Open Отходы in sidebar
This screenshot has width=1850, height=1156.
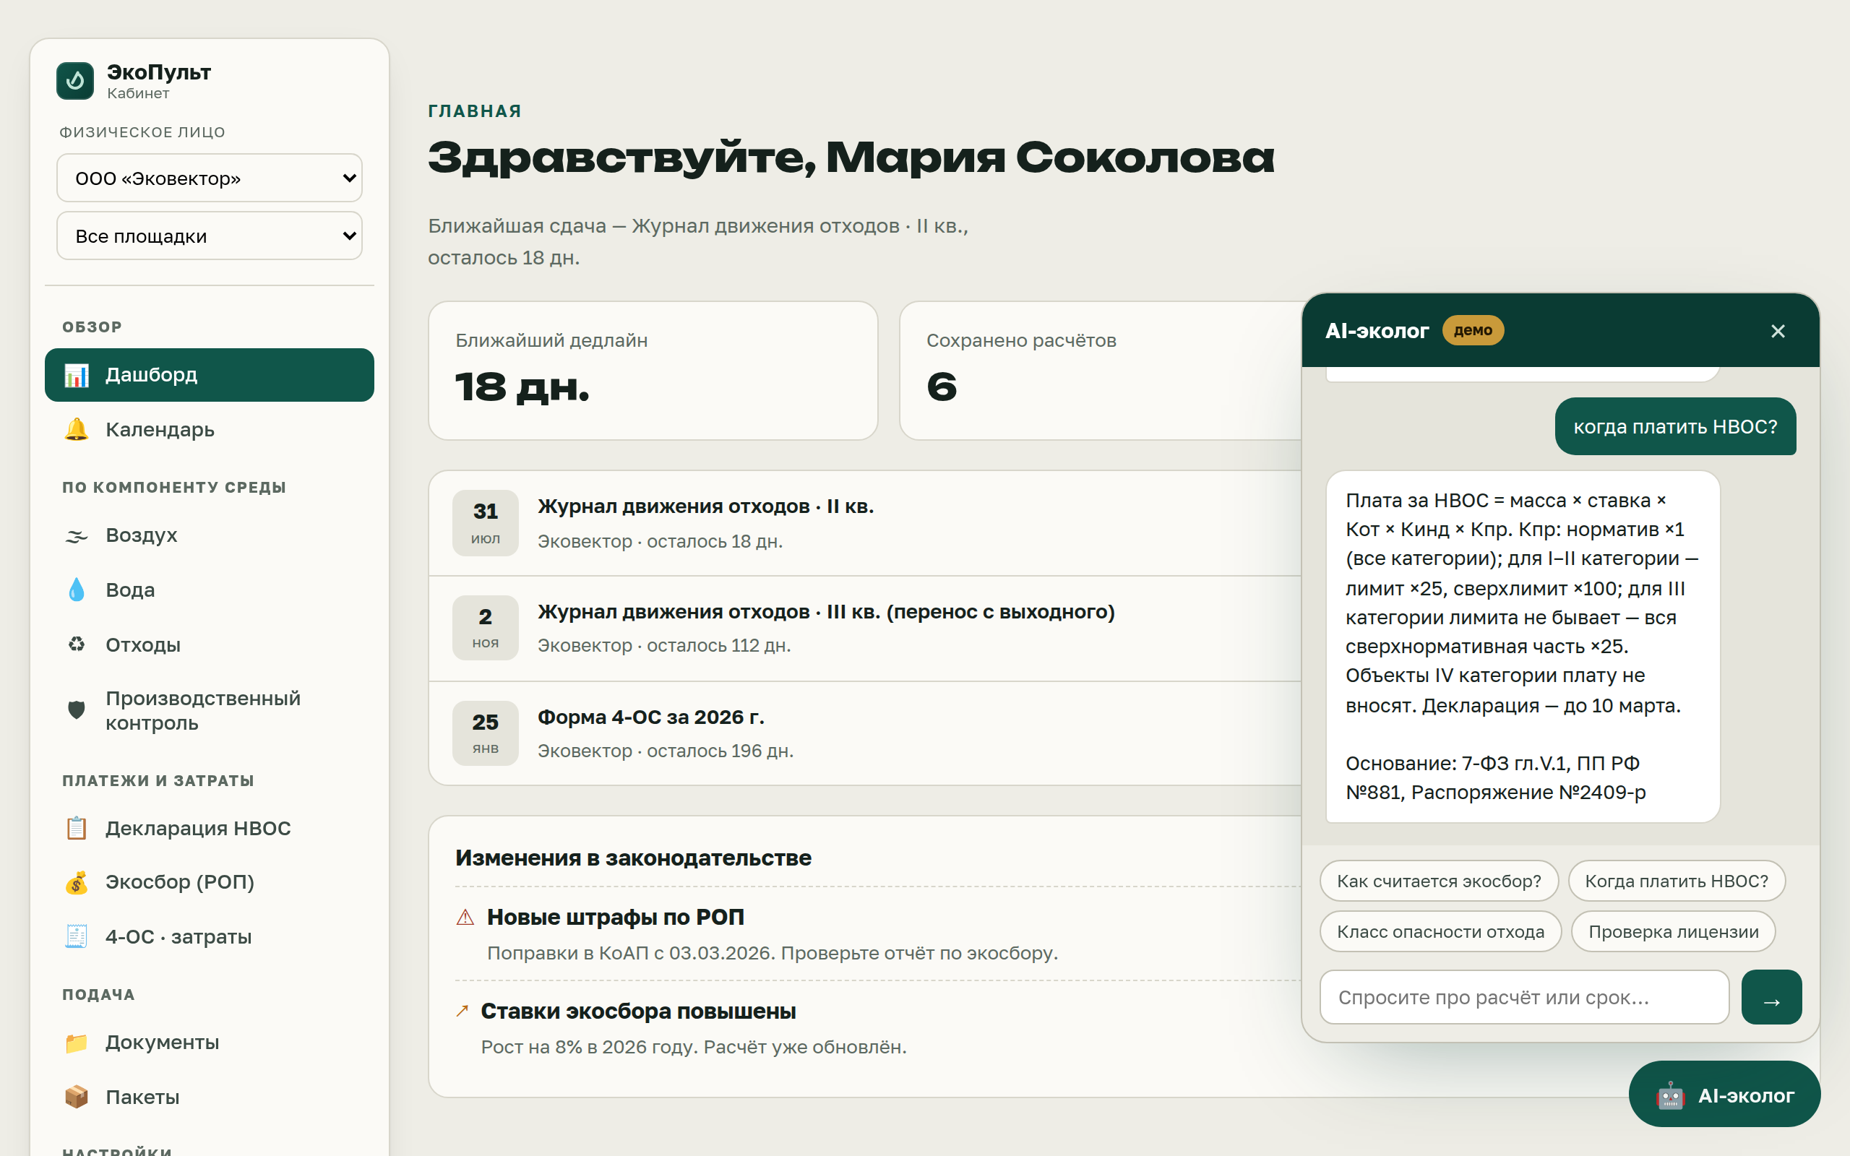click(x=210, y=644)
